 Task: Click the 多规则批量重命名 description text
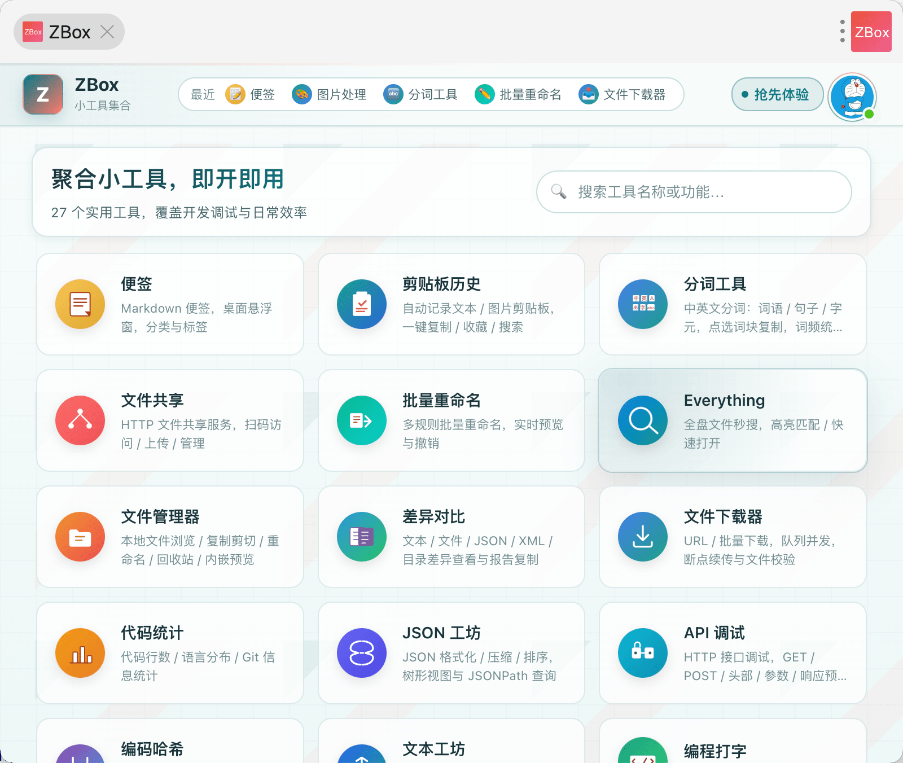[483, 434]
